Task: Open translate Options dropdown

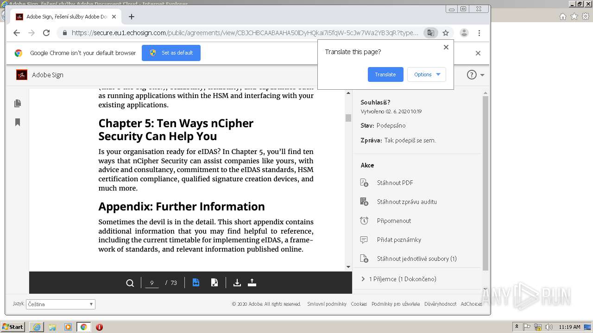Action: (x=427, y=74)
